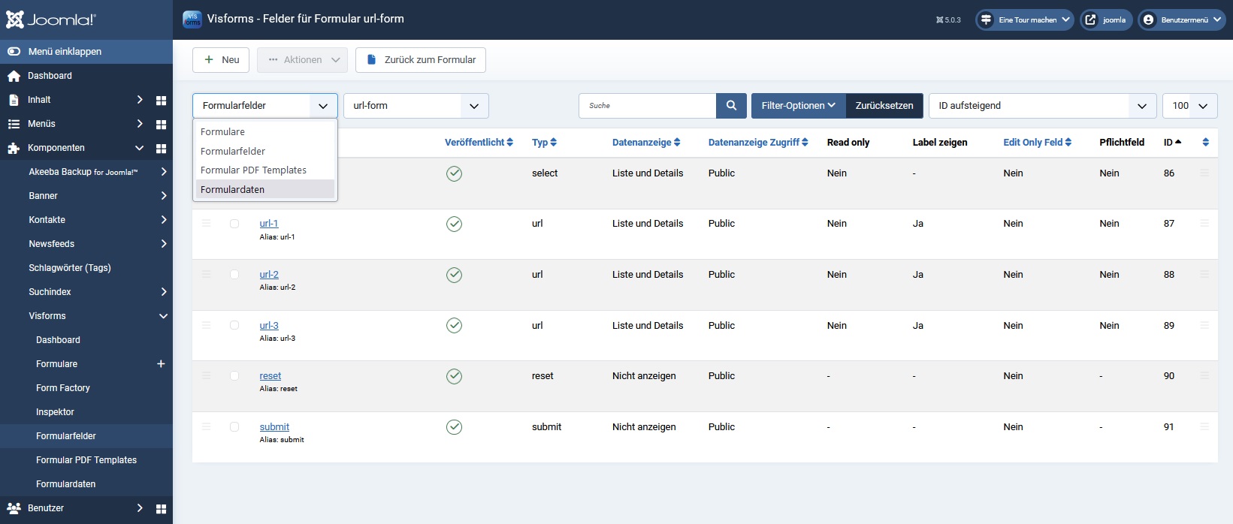Select Formular PDF Templates dropdown option

click(x=253, y=170)
